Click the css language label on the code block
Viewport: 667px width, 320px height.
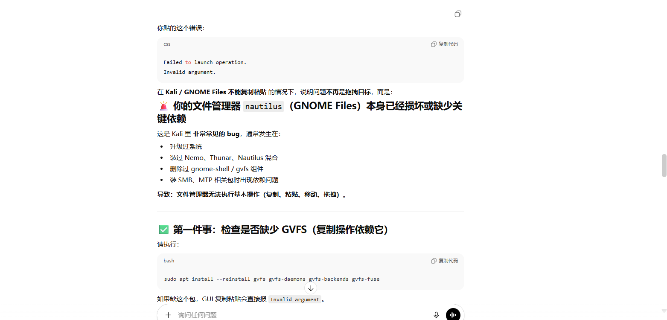pyautogui.click(x=166, y=44)
